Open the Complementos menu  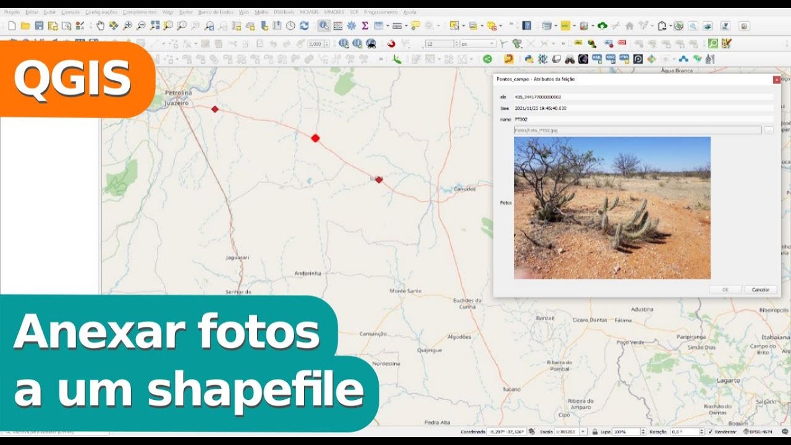tap(139, 12)
